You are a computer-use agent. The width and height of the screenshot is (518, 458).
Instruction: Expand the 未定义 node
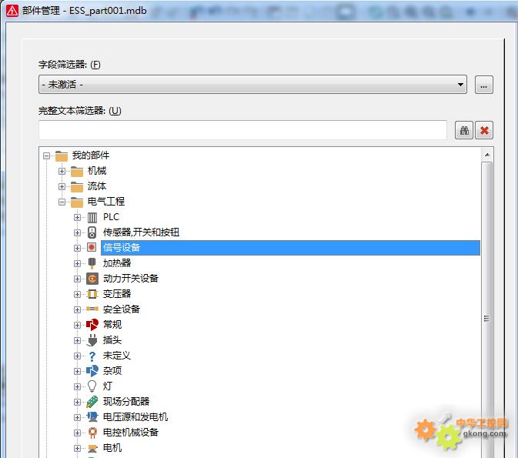point(77,356)
